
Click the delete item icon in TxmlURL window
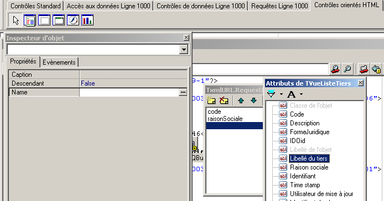coord(224,100)
